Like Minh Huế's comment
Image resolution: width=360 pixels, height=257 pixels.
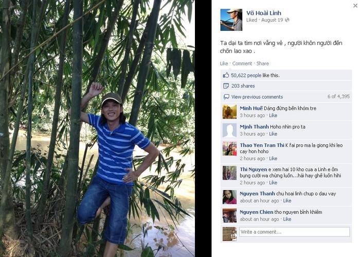coord(273,115)
